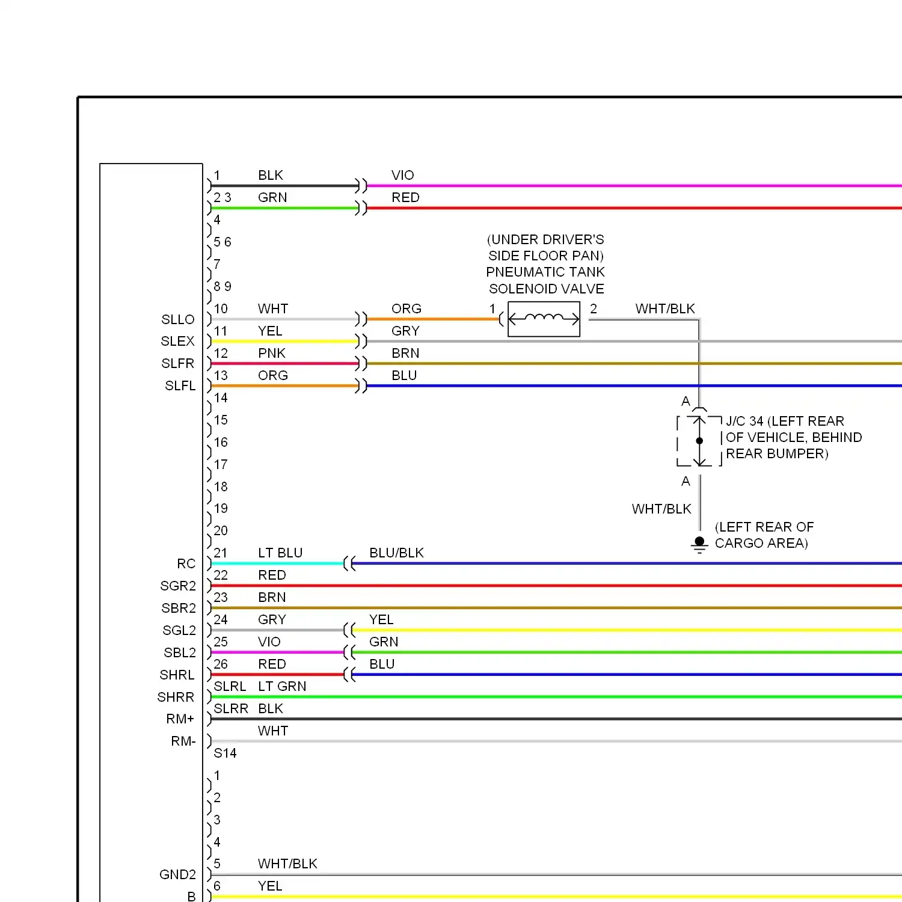Click the BLK label next to SLRR
Image resolution: width=902 pixels, height=902 pixels.
(x=271, y=708)
